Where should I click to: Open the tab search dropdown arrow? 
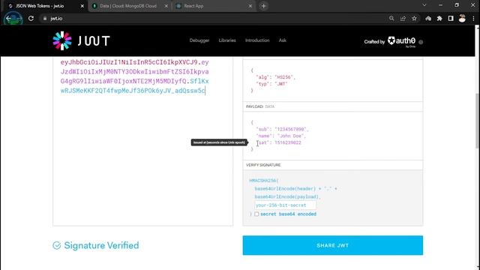click(424, 5)
